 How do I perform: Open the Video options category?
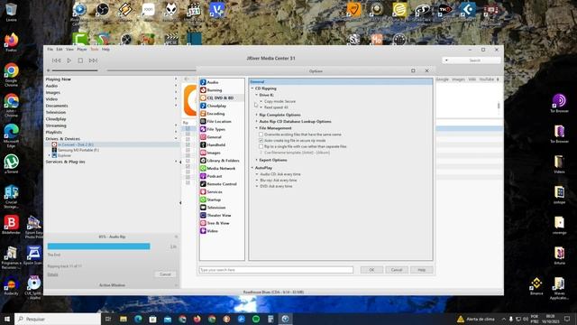click(213, 231)
